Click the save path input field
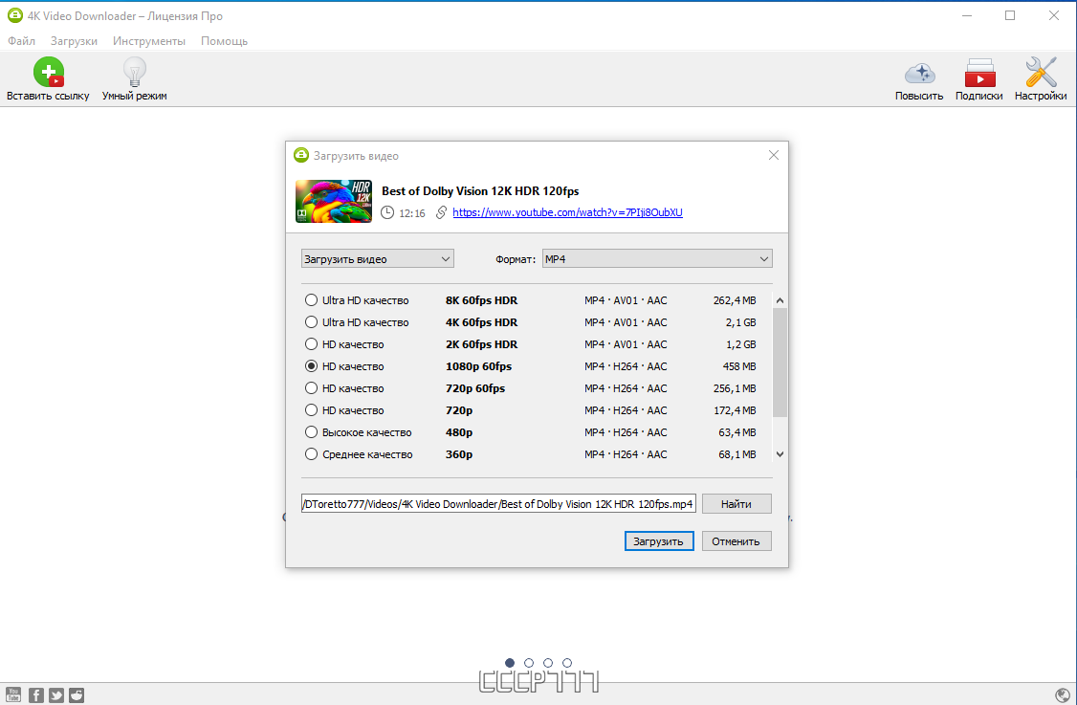1077x705 pixels. pyautogui.click(x=498, y=504)
